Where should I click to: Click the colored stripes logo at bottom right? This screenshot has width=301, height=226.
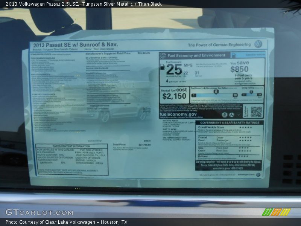tap(276, 212)
